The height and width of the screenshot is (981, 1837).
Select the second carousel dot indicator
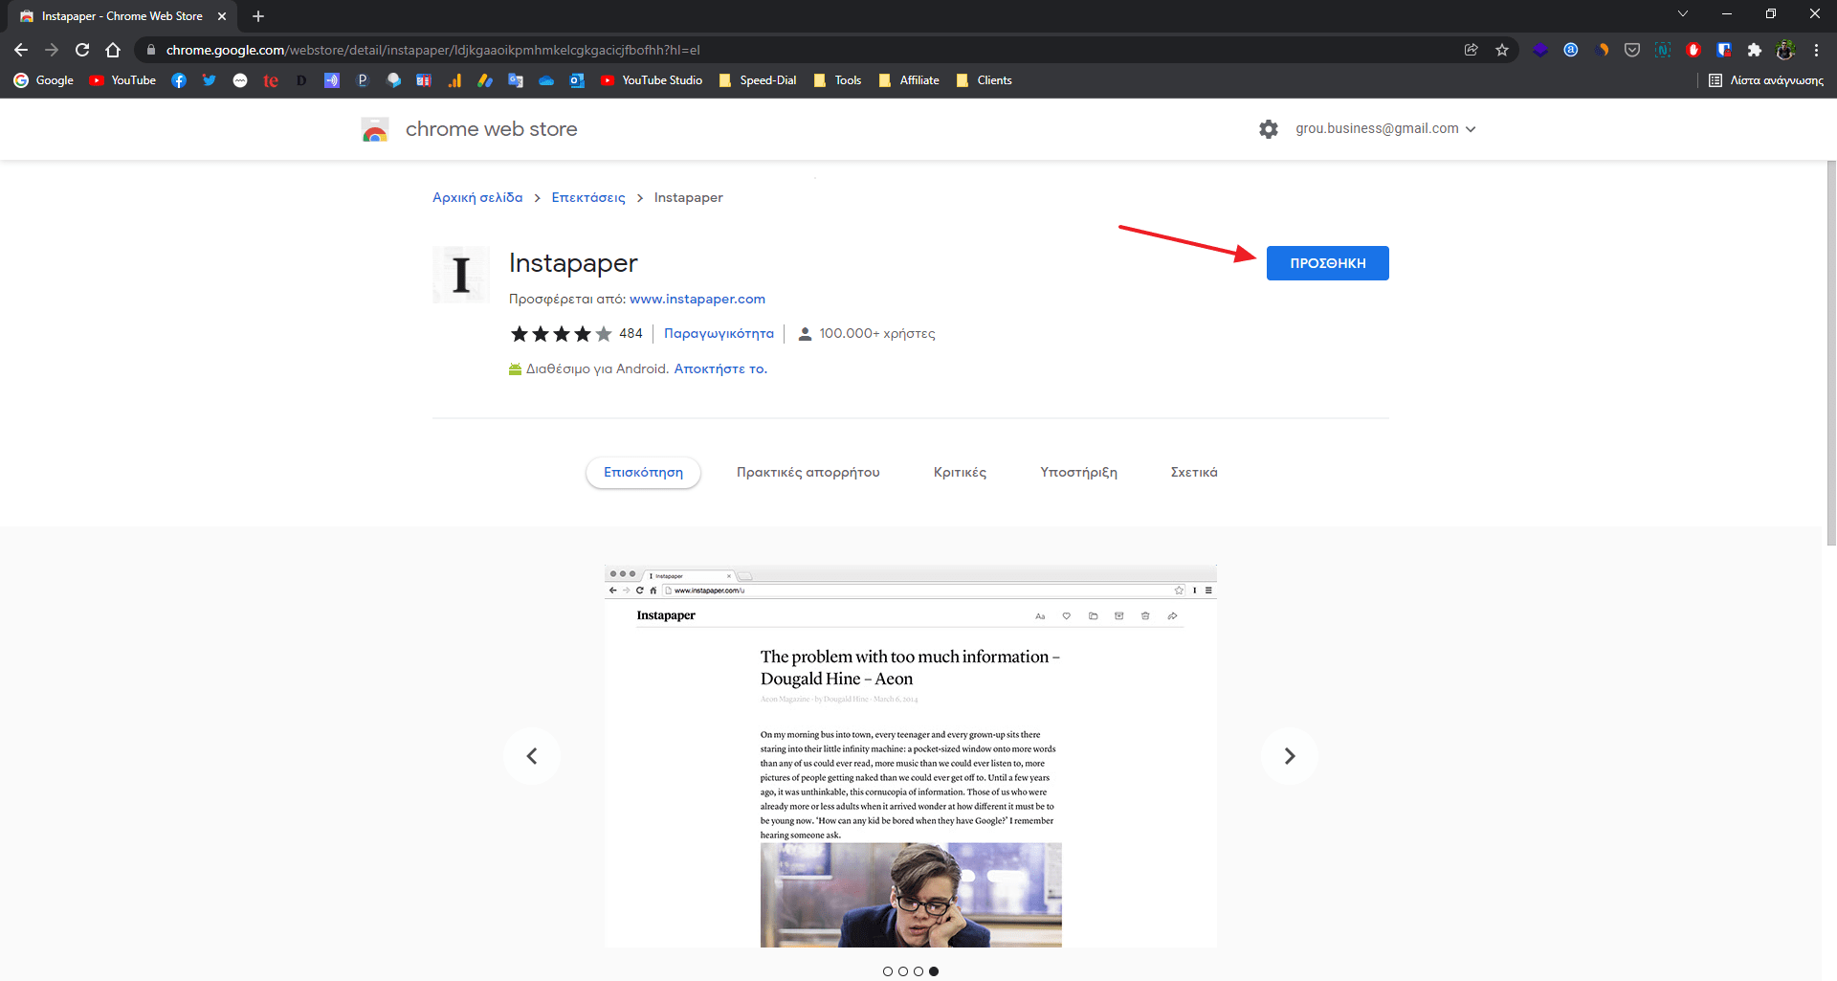(903, 971)
